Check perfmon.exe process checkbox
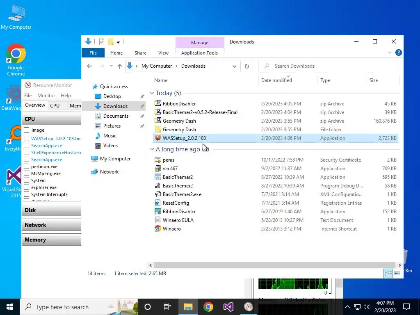The height and width of the screenshot is (315, 420). point(27,167)
